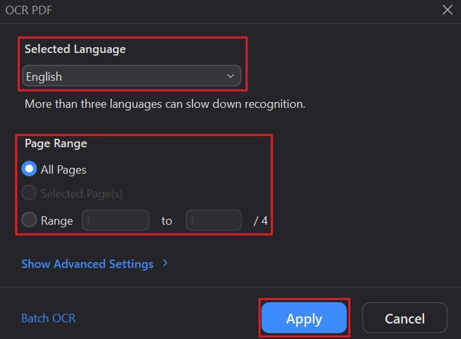
Task: Expand Show Advanced Settings
Action: pos(95,263)
